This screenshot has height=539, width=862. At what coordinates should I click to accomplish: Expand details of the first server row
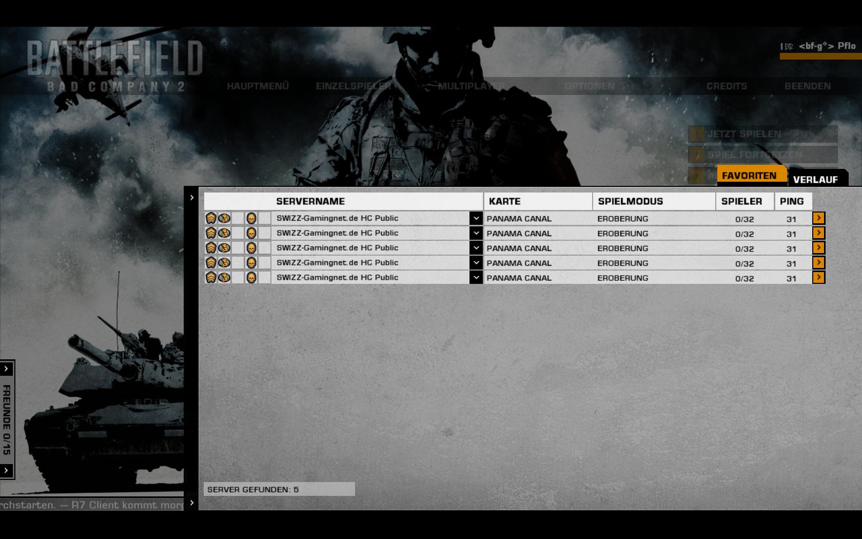(476, 218)
